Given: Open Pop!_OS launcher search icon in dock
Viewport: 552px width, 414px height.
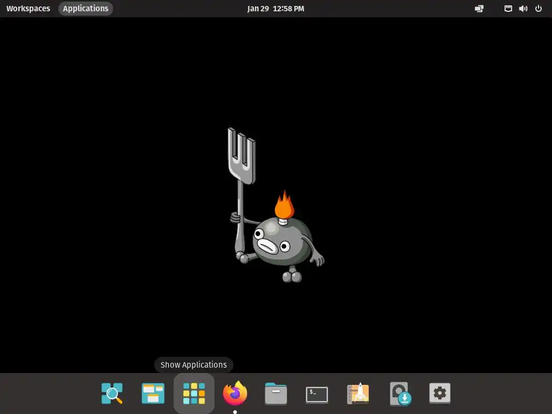Looking at the screenshot, I should point(112,393).
